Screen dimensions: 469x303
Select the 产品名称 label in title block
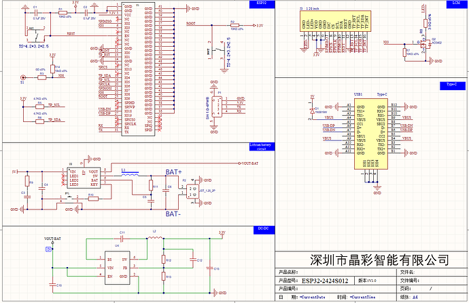click(x=288, y=272)
